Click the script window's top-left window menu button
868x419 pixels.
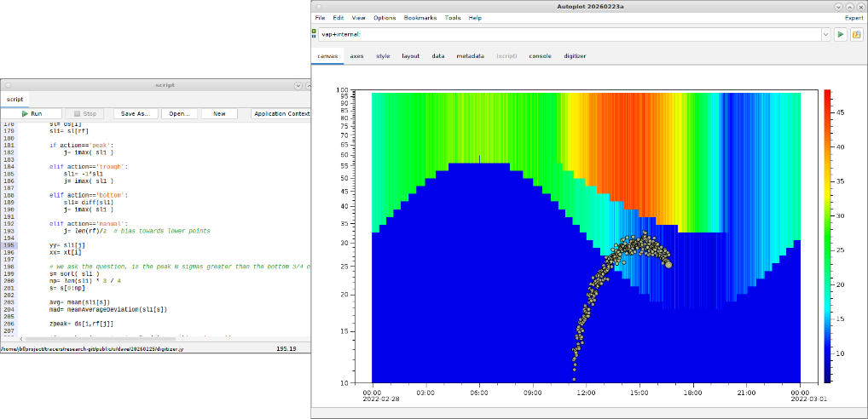6,85
